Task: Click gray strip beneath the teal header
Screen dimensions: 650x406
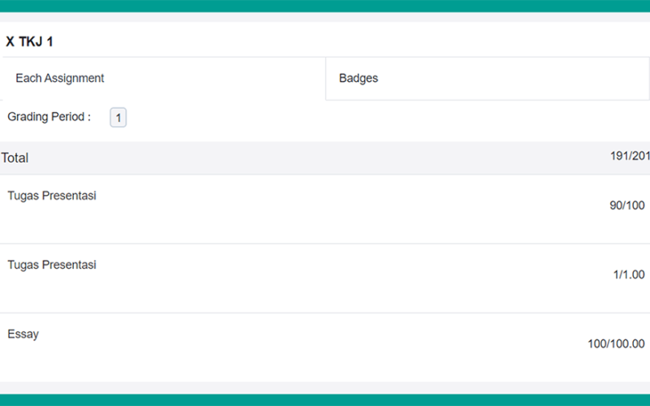Action: (x=325, y=17)
